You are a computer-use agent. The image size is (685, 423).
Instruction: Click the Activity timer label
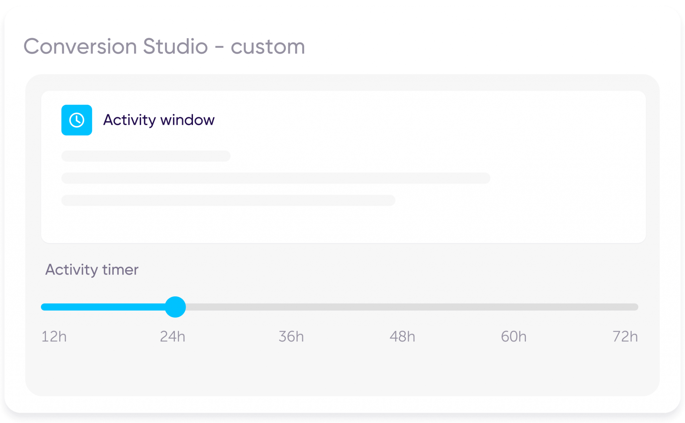(92, 270)
